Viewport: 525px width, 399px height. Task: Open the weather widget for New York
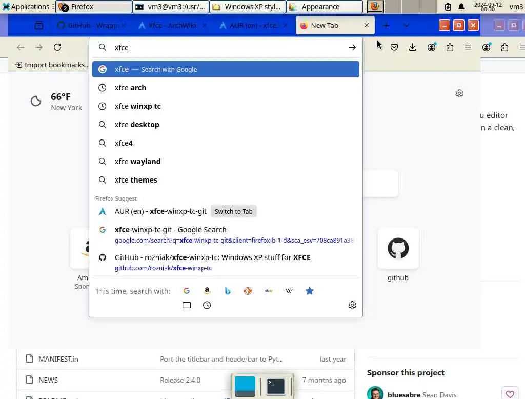[56, 102]
